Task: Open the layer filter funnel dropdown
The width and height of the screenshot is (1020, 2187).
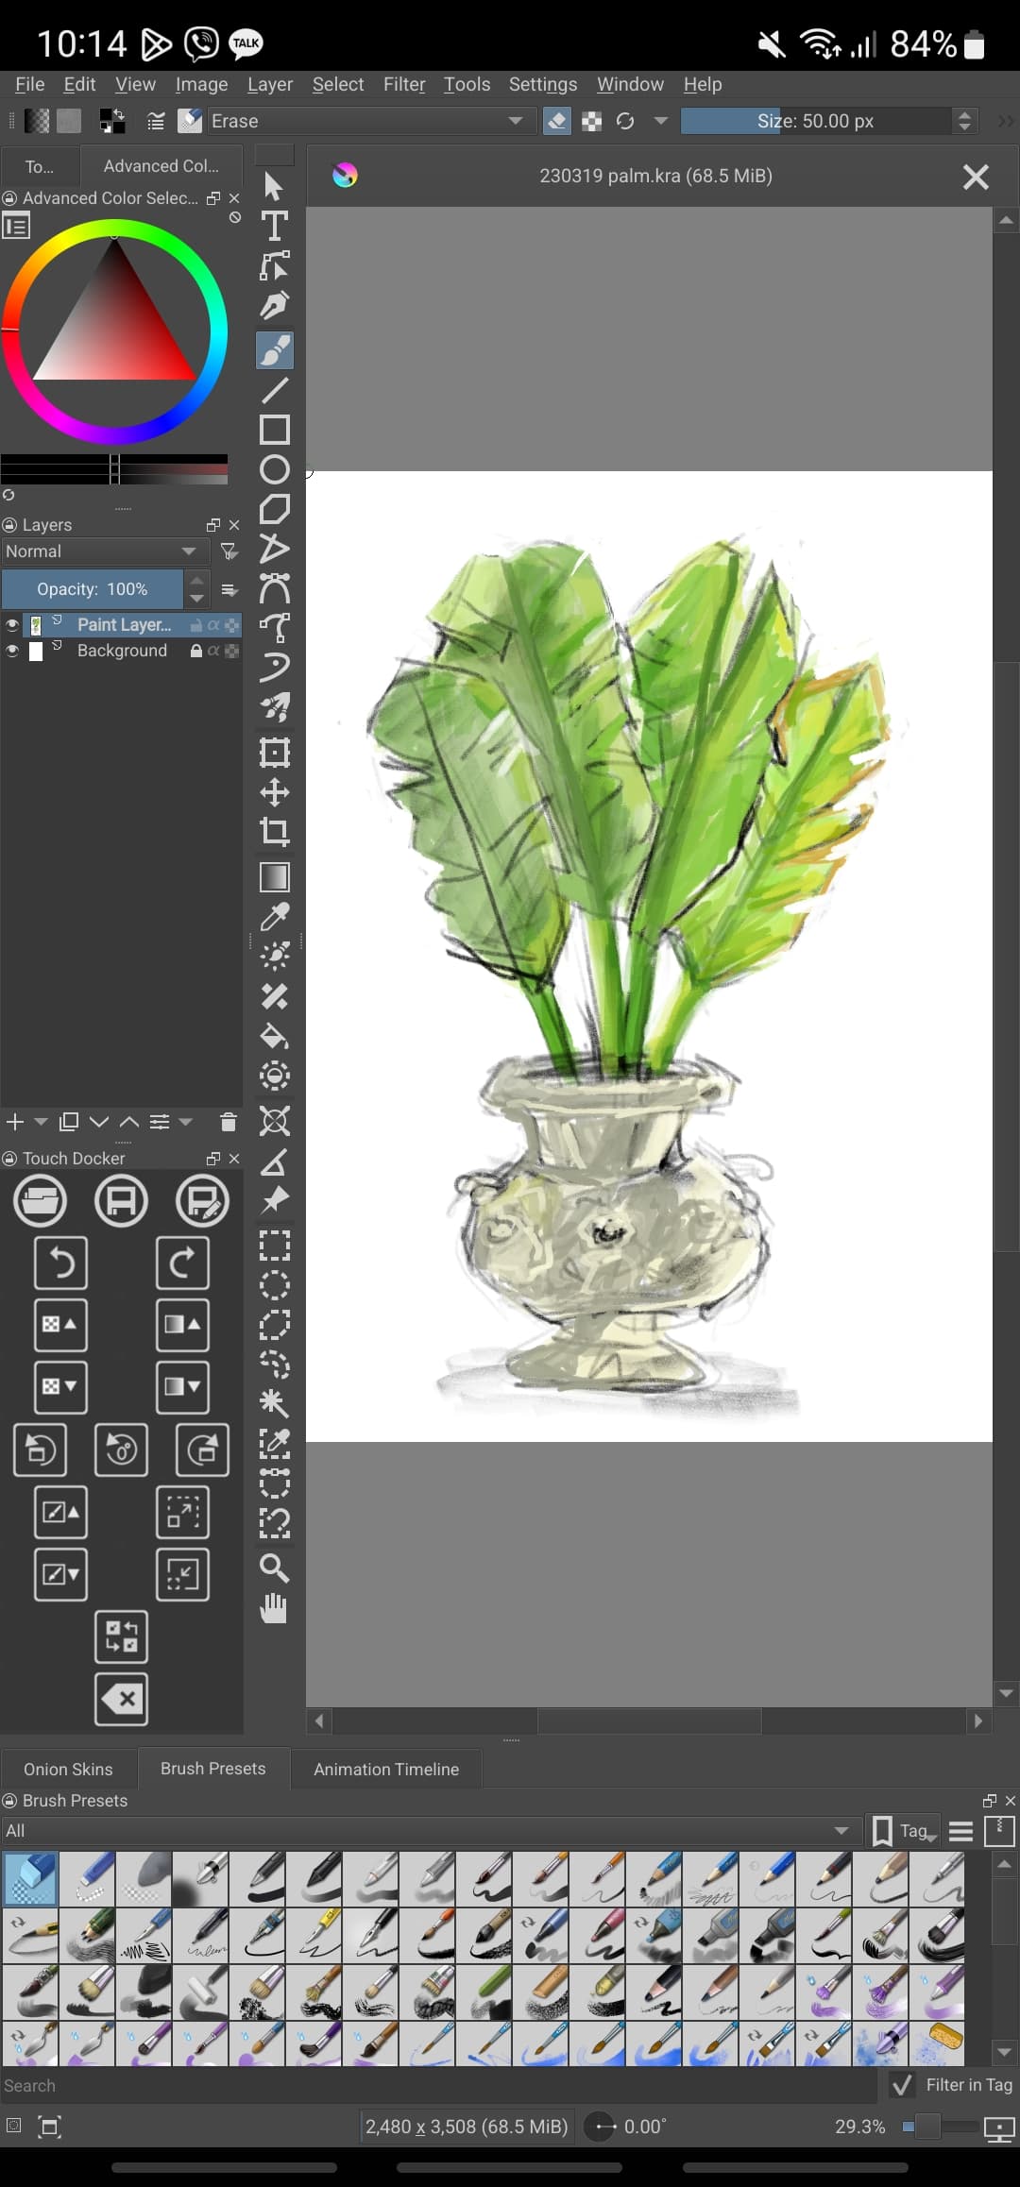Action: click(x=229, y=551)
